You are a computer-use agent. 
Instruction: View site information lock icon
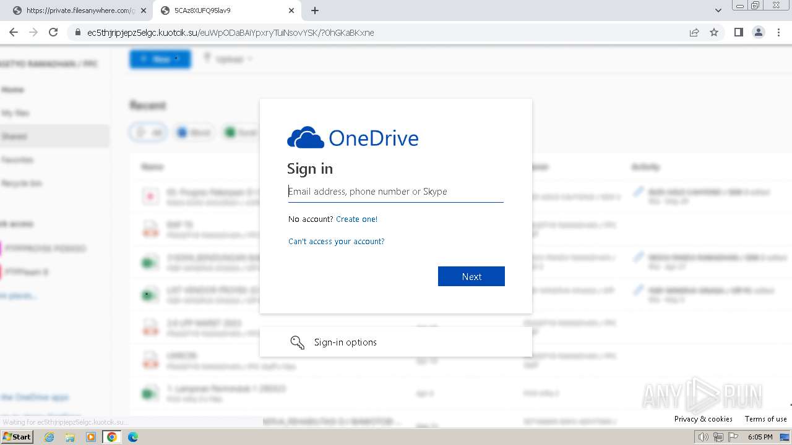pos(78,33)
